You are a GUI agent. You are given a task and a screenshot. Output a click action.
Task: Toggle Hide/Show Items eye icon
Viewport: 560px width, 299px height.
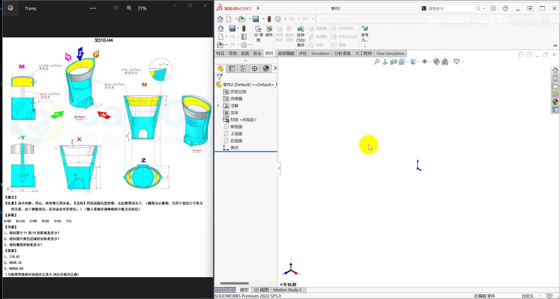424,62
